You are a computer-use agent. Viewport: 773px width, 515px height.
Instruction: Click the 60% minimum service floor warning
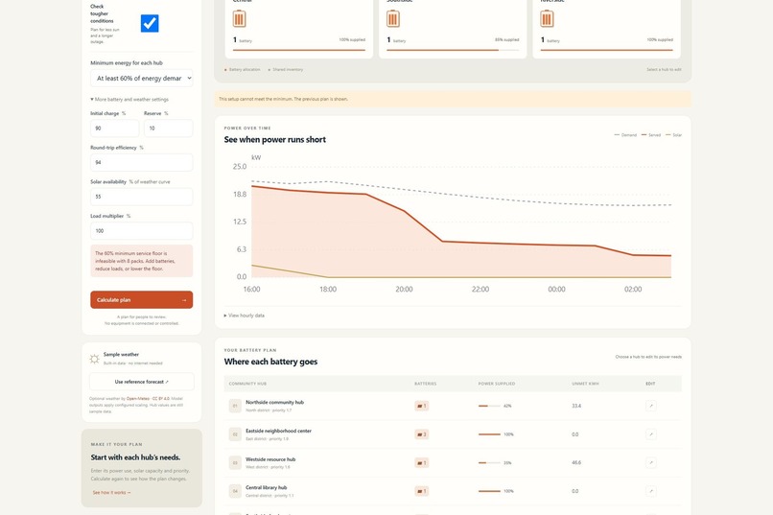click(142, 261)
